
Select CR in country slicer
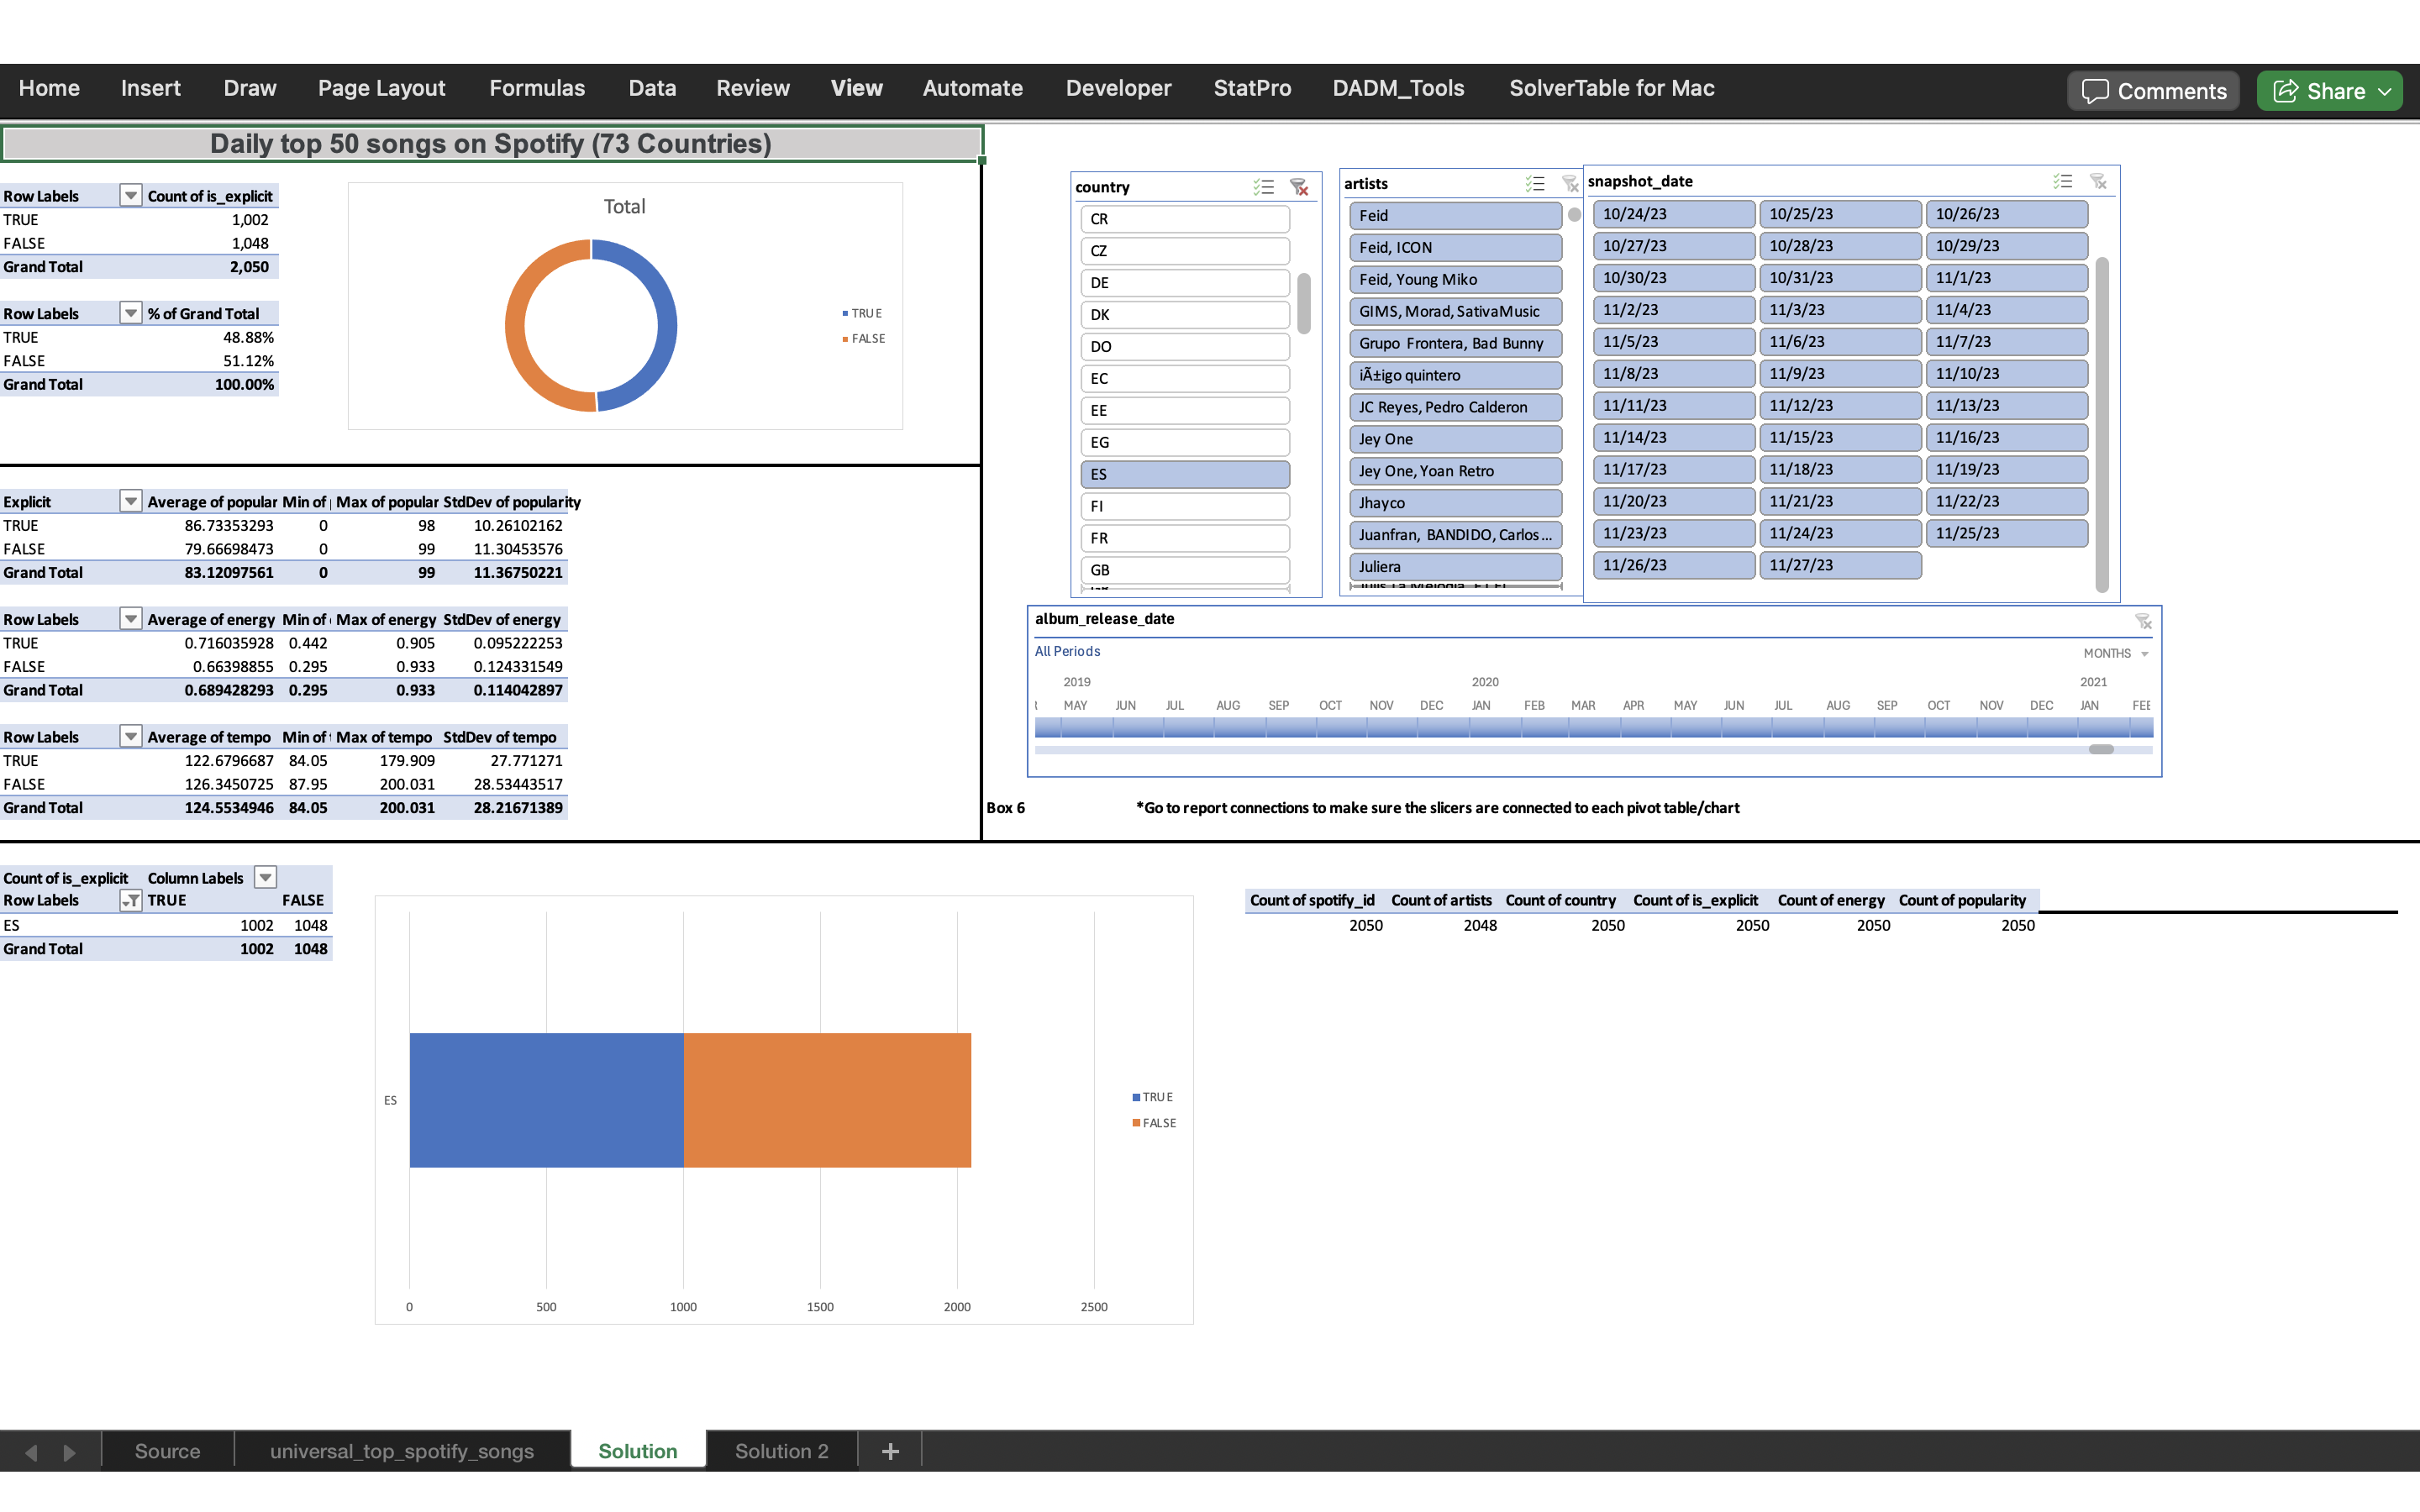click(1185, 219)
